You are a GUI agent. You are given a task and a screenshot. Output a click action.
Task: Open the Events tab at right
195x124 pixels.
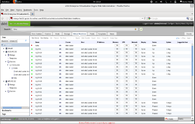[189, 34]
